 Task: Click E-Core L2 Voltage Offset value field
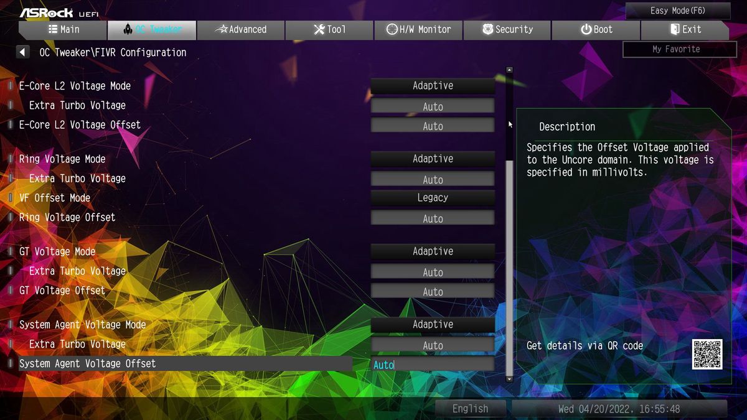433,126
